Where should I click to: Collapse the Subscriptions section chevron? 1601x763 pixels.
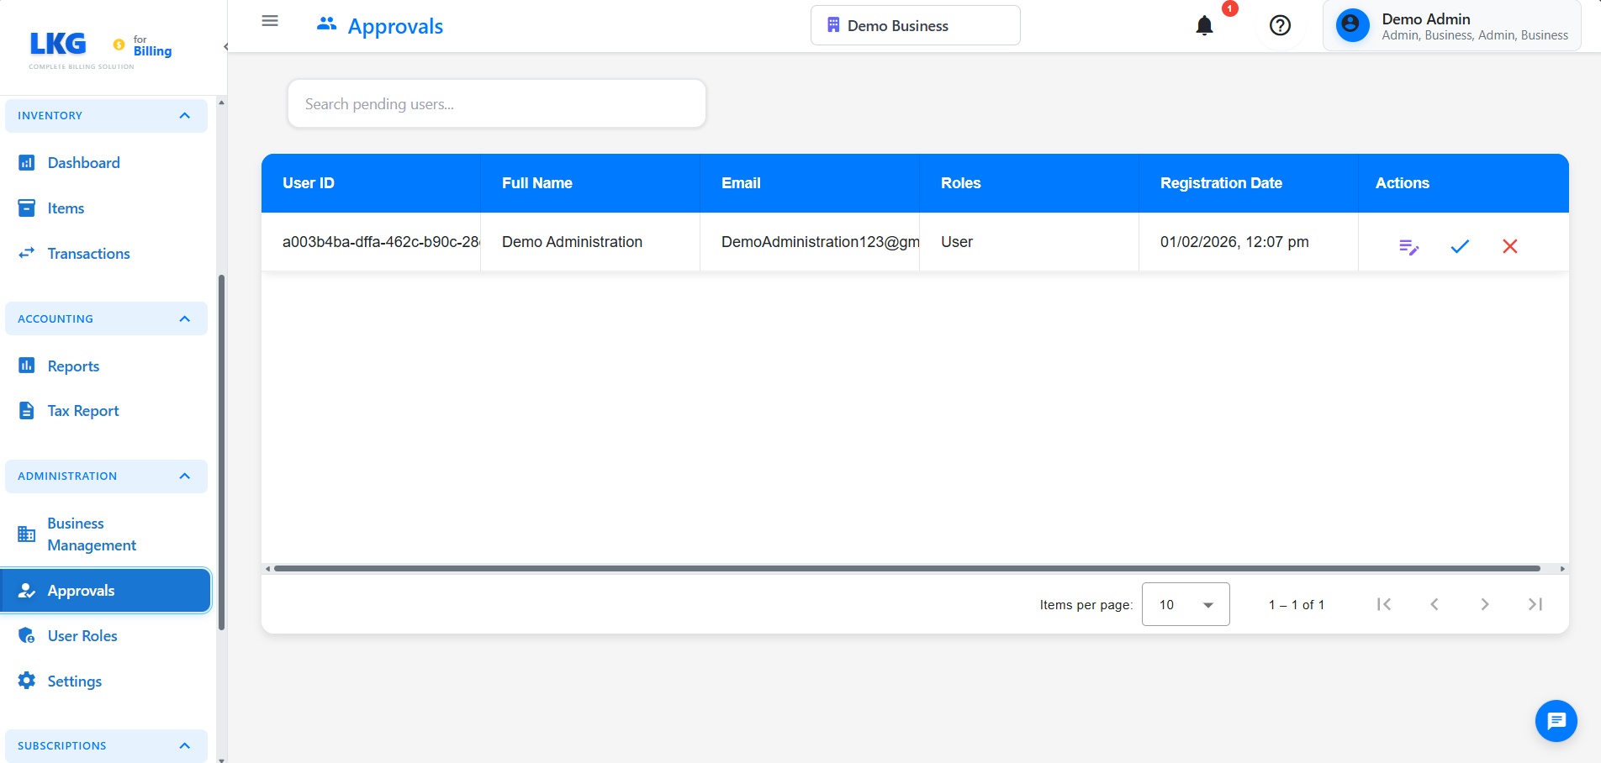tap(185, 745)
